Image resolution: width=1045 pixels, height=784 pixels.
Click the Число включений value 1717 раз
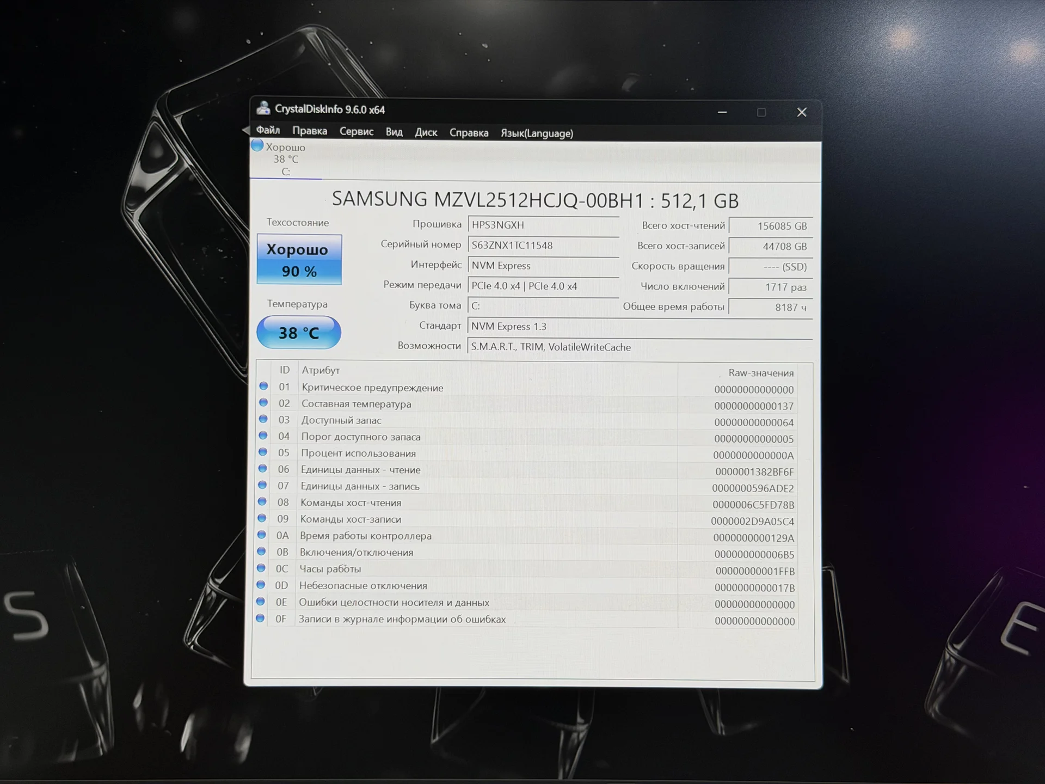(x=771, y=287)
